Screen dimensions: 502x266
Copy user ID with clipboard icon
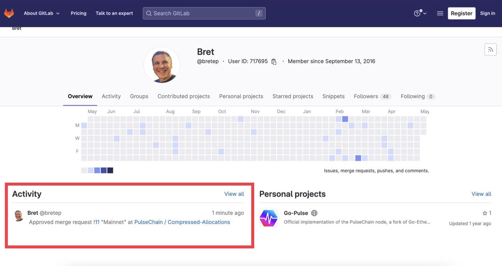(x=274, y=62)
